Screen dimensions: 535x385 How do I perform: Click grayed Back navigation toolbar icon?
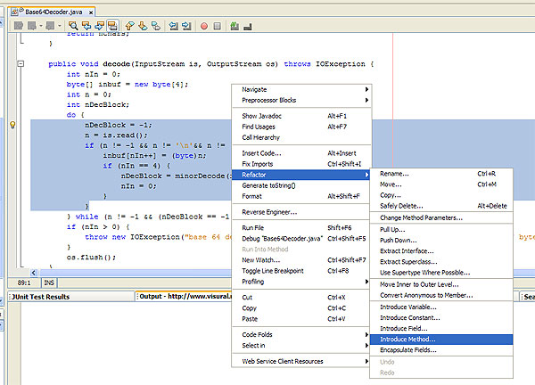point(32,26)
